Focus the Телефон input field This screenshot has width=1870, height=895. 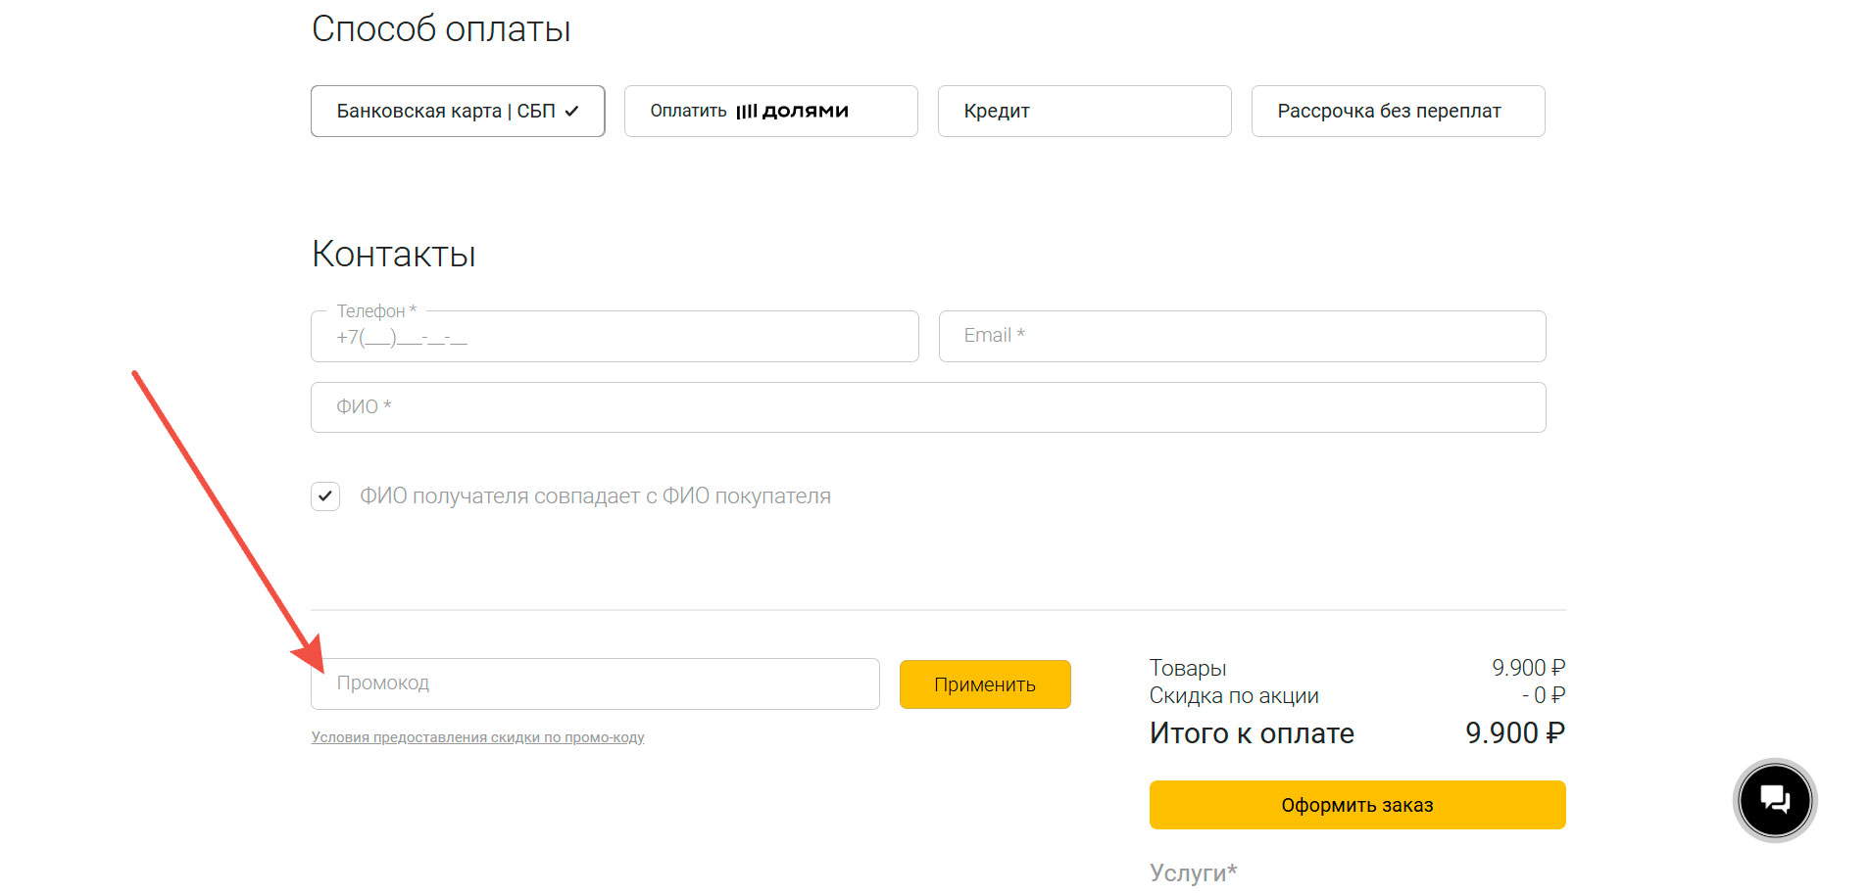[615, 336]
